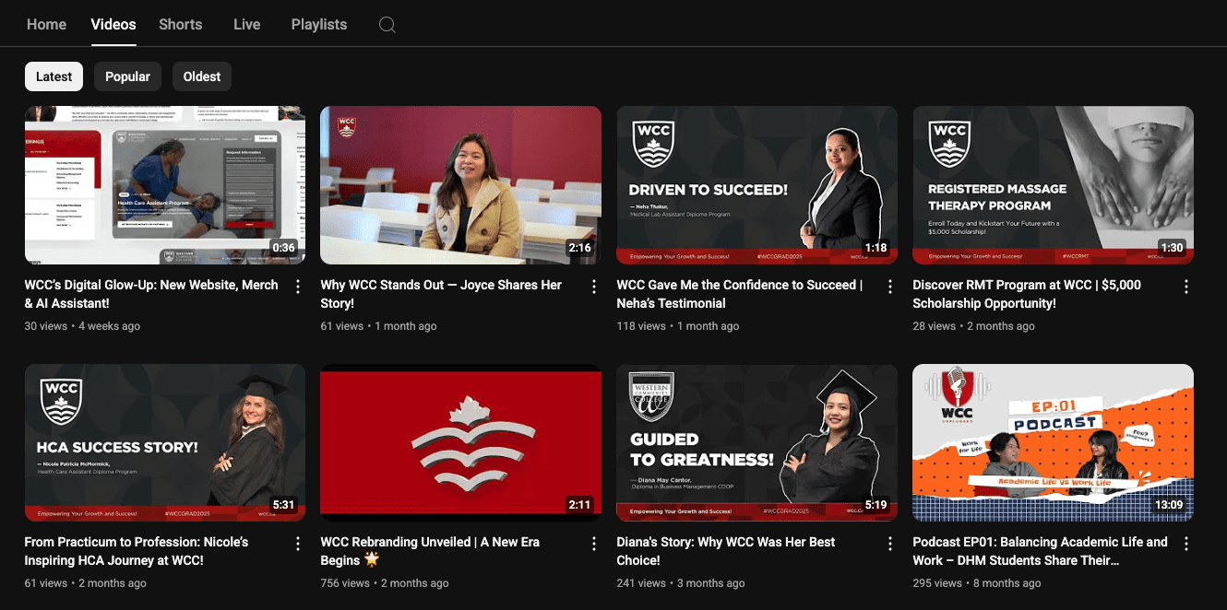
Task: Open three-dot menu for Joyce's story video
Action: click(594, 287)
